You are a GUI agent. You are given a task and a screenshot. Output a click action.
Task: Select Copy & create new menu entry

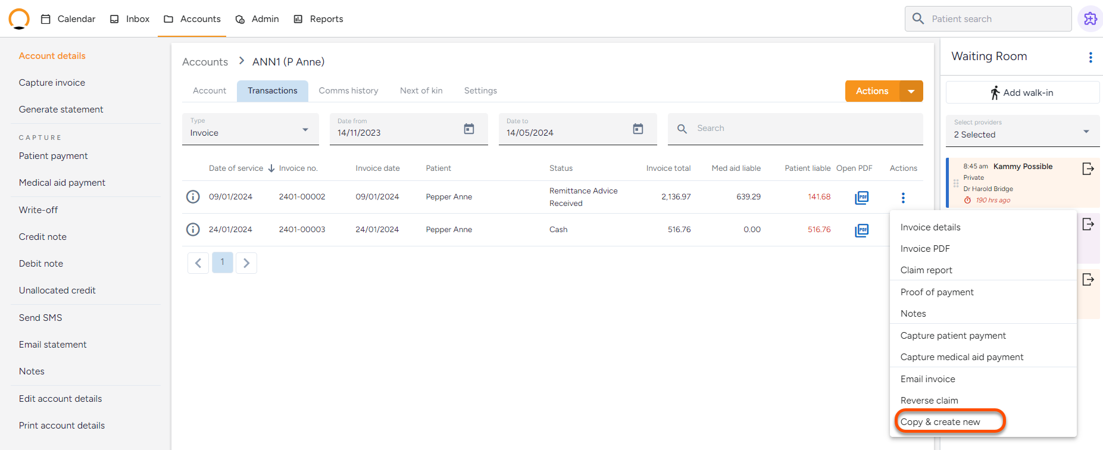click(x=983, y=422)
